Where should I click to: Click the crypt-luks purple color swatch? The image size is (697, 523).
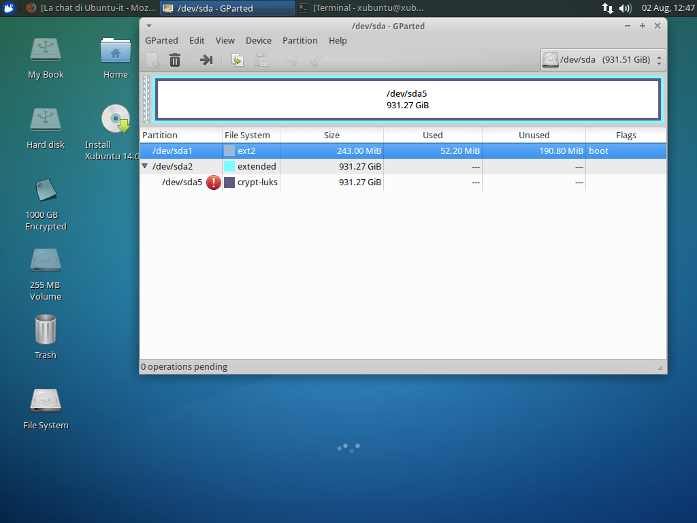(x=229, y=183)
